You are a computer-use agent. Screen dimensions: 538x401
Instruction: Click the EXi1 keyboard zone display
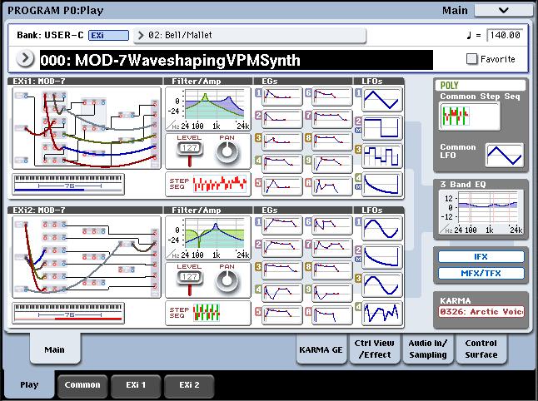pyautogui.click(x=68, y=185)
